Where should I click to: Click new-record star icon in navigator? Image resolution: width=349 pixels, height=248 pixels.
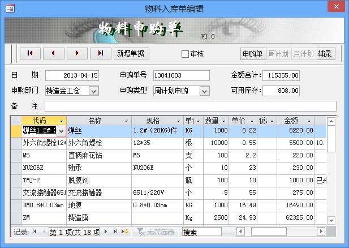pyautogui.click(x=125, y=232)
